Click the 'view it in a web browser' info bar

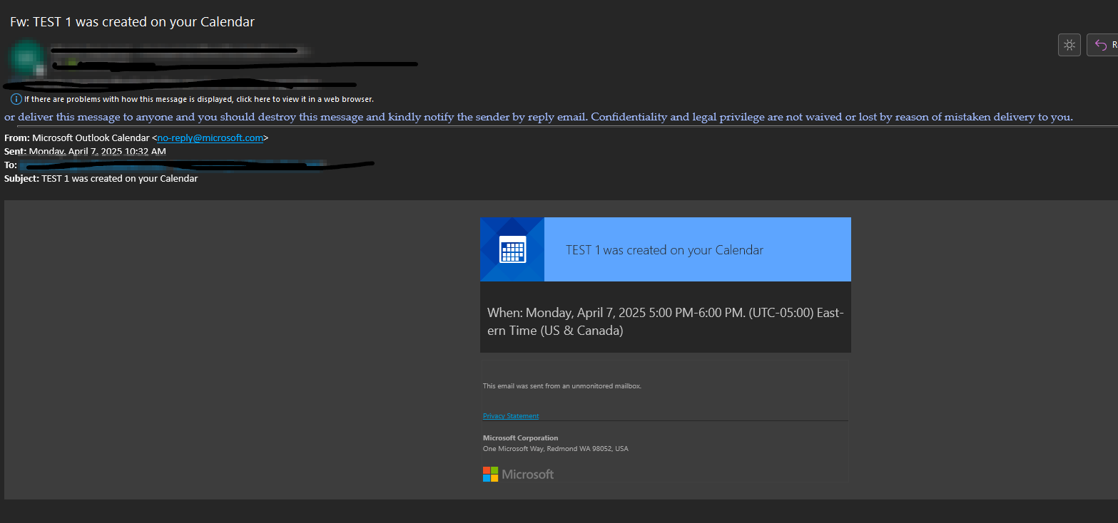coord(193,99)
